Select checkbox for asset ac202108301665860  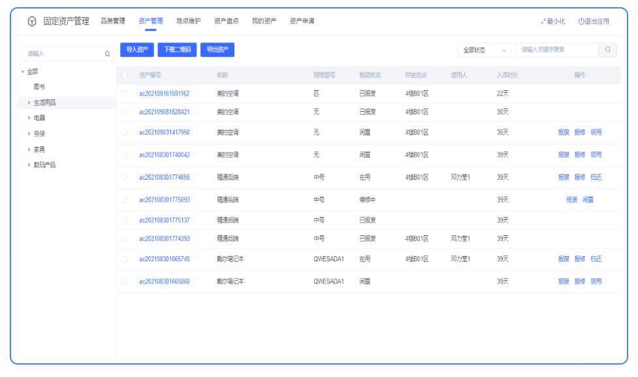pyautogui.click(x=125, y=282)
